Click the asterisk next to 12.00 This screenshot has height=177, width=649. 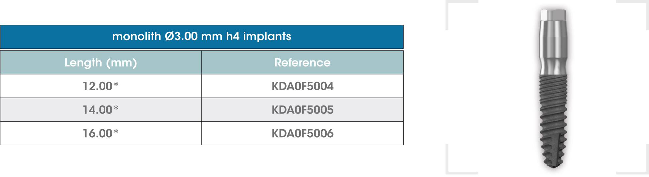[116, 84]
